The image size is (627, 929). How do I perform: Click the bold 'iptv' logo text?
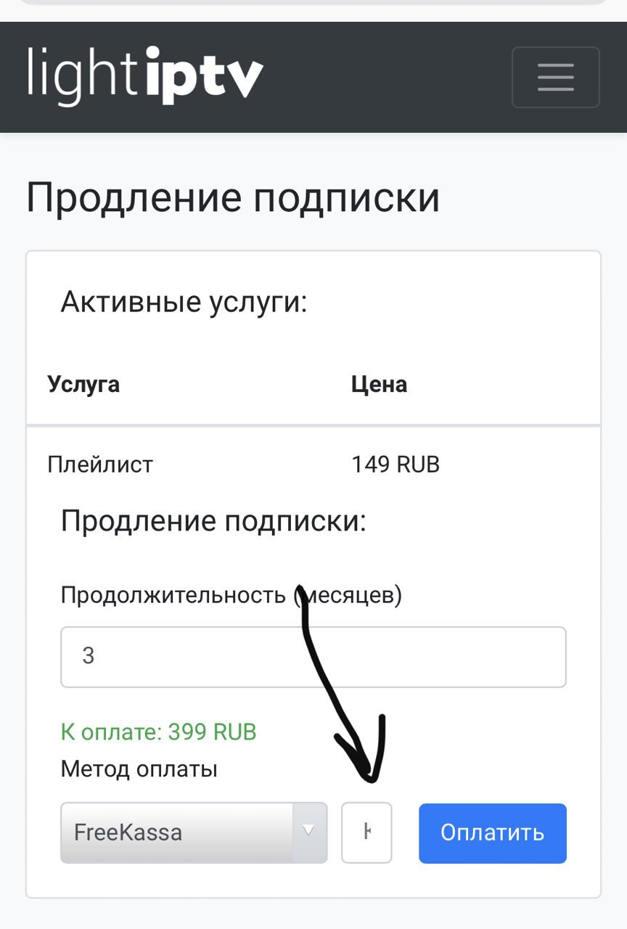204,75
